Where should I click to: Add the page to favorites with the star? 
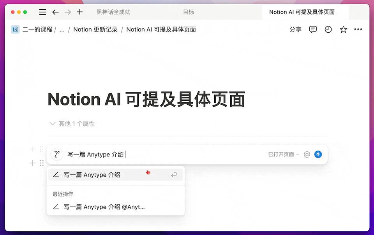tap(343, 30)
